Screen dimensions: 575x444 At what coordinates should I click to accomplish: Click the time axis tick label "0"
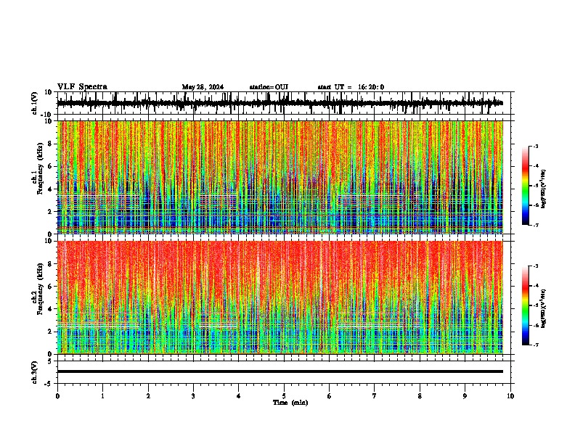[x=57, y=396]
